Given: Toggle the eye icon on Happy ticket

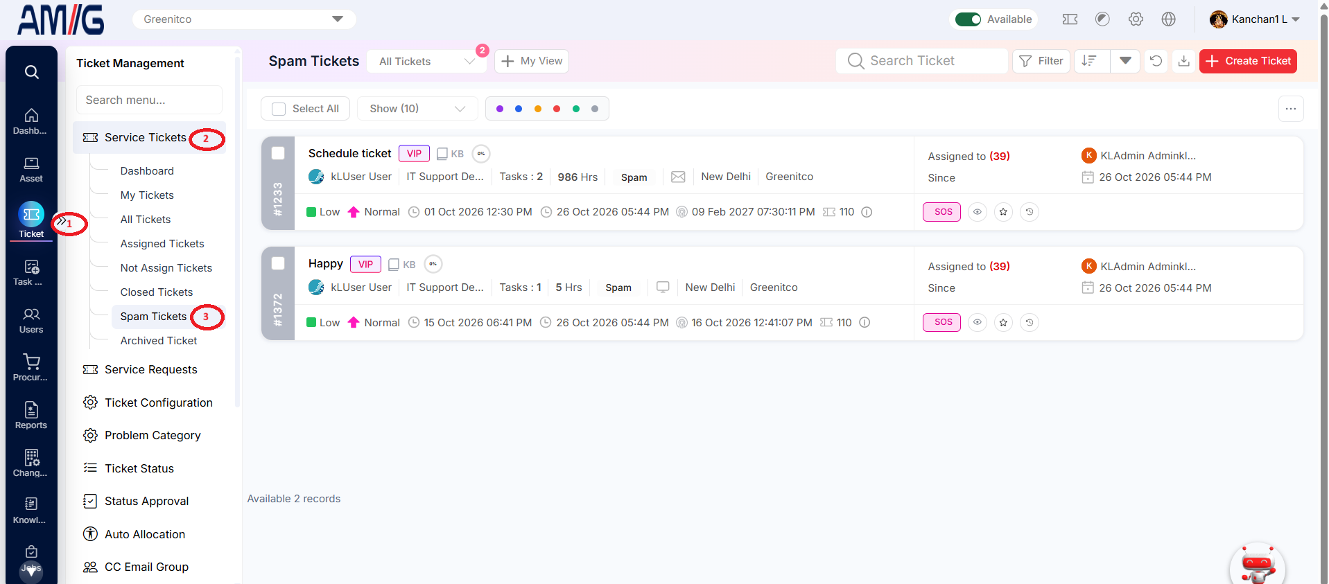Looking at the screenshot, I should pos(977,322).
